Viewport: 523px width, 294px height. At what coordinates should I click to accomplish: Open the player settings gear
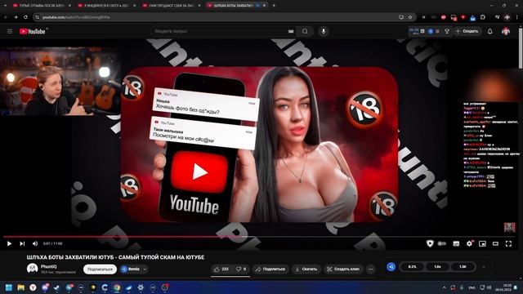click(469, 243)
